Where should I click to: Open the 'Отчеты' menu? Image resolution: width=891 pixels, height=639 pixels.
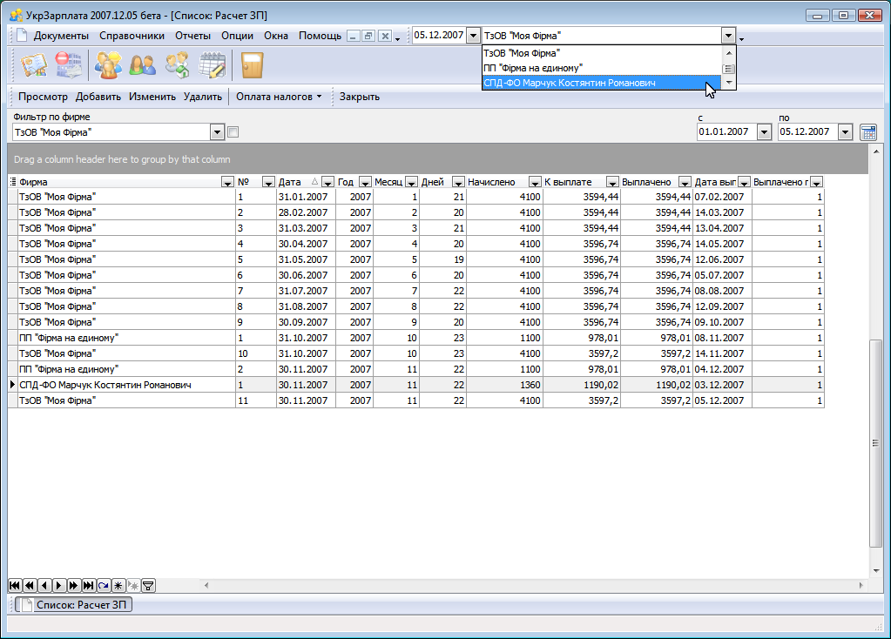[x=192, y=36]
